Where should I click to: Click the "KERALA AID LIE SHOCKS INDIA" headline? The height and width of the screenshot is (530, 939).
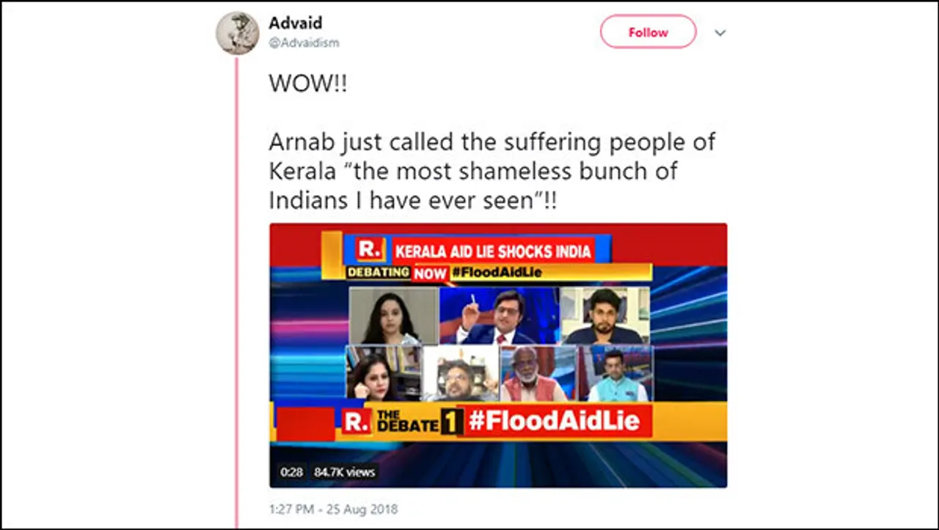(493, 252)
